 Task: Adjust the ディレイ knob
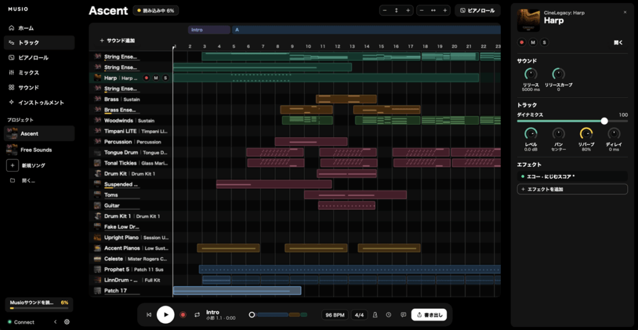pos(614,133)
